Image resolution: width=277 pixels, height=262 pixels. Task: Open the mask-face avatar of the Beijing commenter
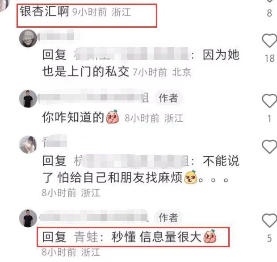pos(28,38)
